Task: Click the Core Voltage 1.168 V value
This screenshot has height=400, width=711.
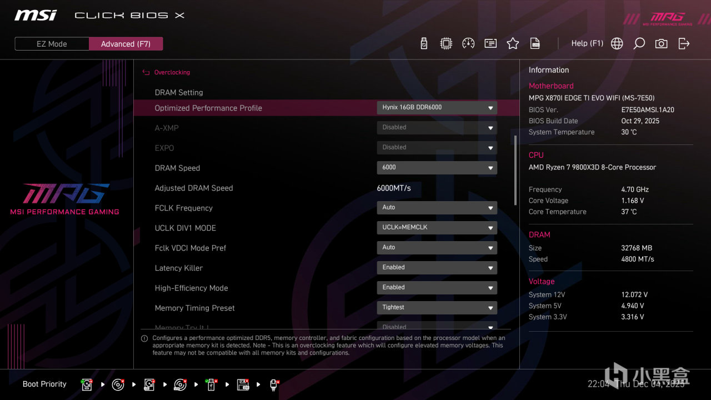Action: [x=633, y=201]
